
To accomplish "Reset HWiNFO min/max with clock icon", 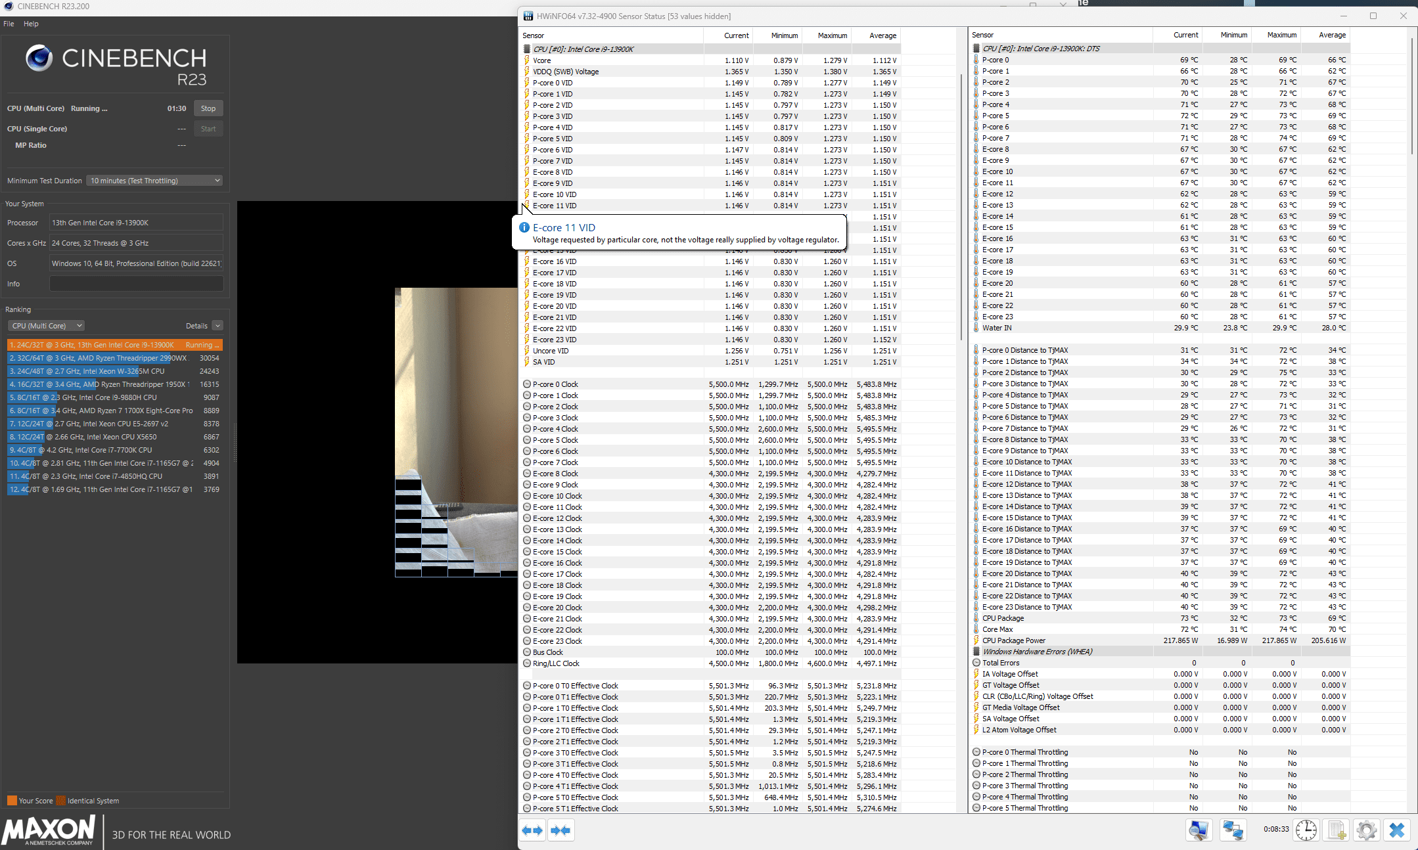I will click(x=1306, y=830).
